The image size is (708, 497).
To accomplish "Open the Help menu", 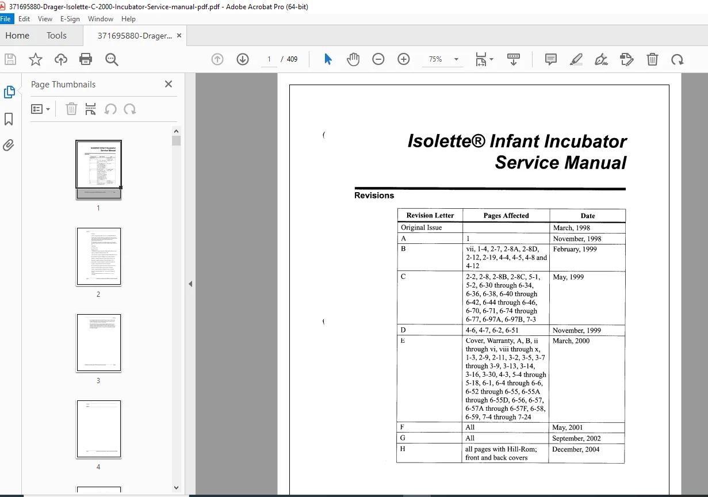I will click(x=129, y=19).
